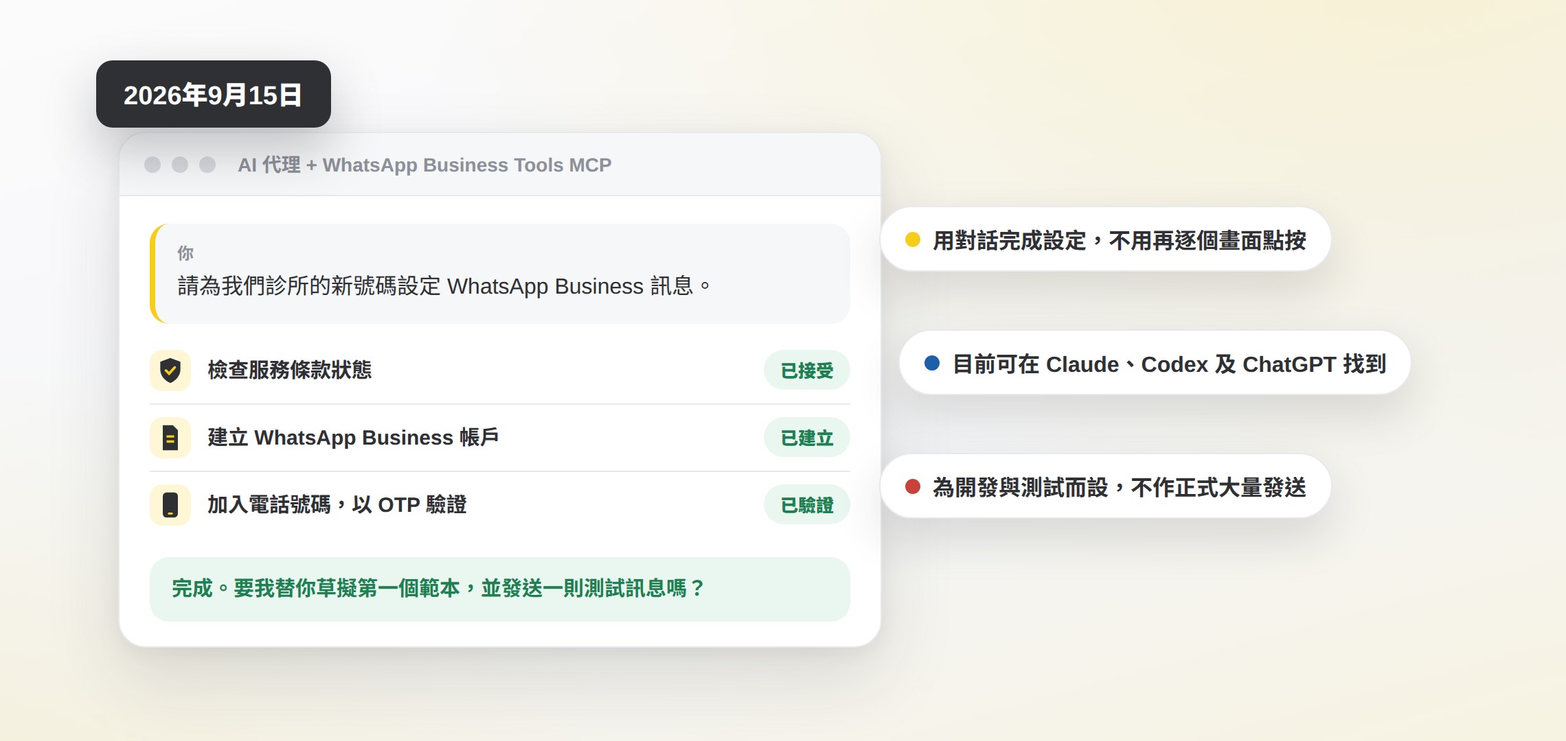
Task: Click the 已接受 status badge
Action: coord(807,370)
